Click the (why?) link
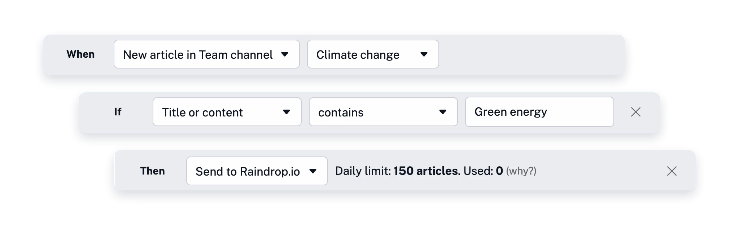 521,171
